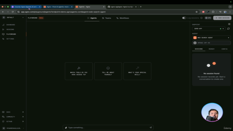Close the Agents - Agno browser tab
233x131 pixels.
[104, 7]
